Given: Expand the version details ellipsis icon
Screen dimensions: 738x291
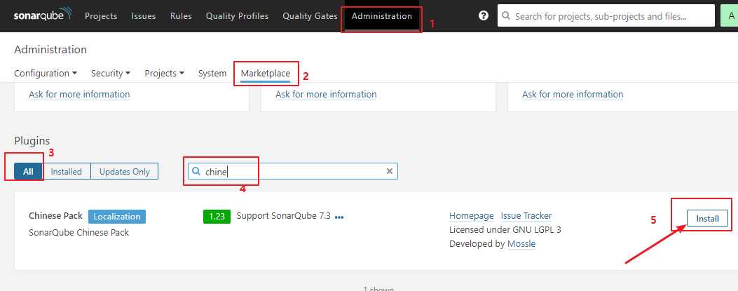Looking at the screenshot, I should (339, 217).
